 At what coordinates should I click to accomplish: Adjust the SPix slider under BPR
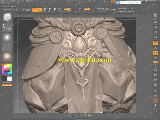point(155,19)
